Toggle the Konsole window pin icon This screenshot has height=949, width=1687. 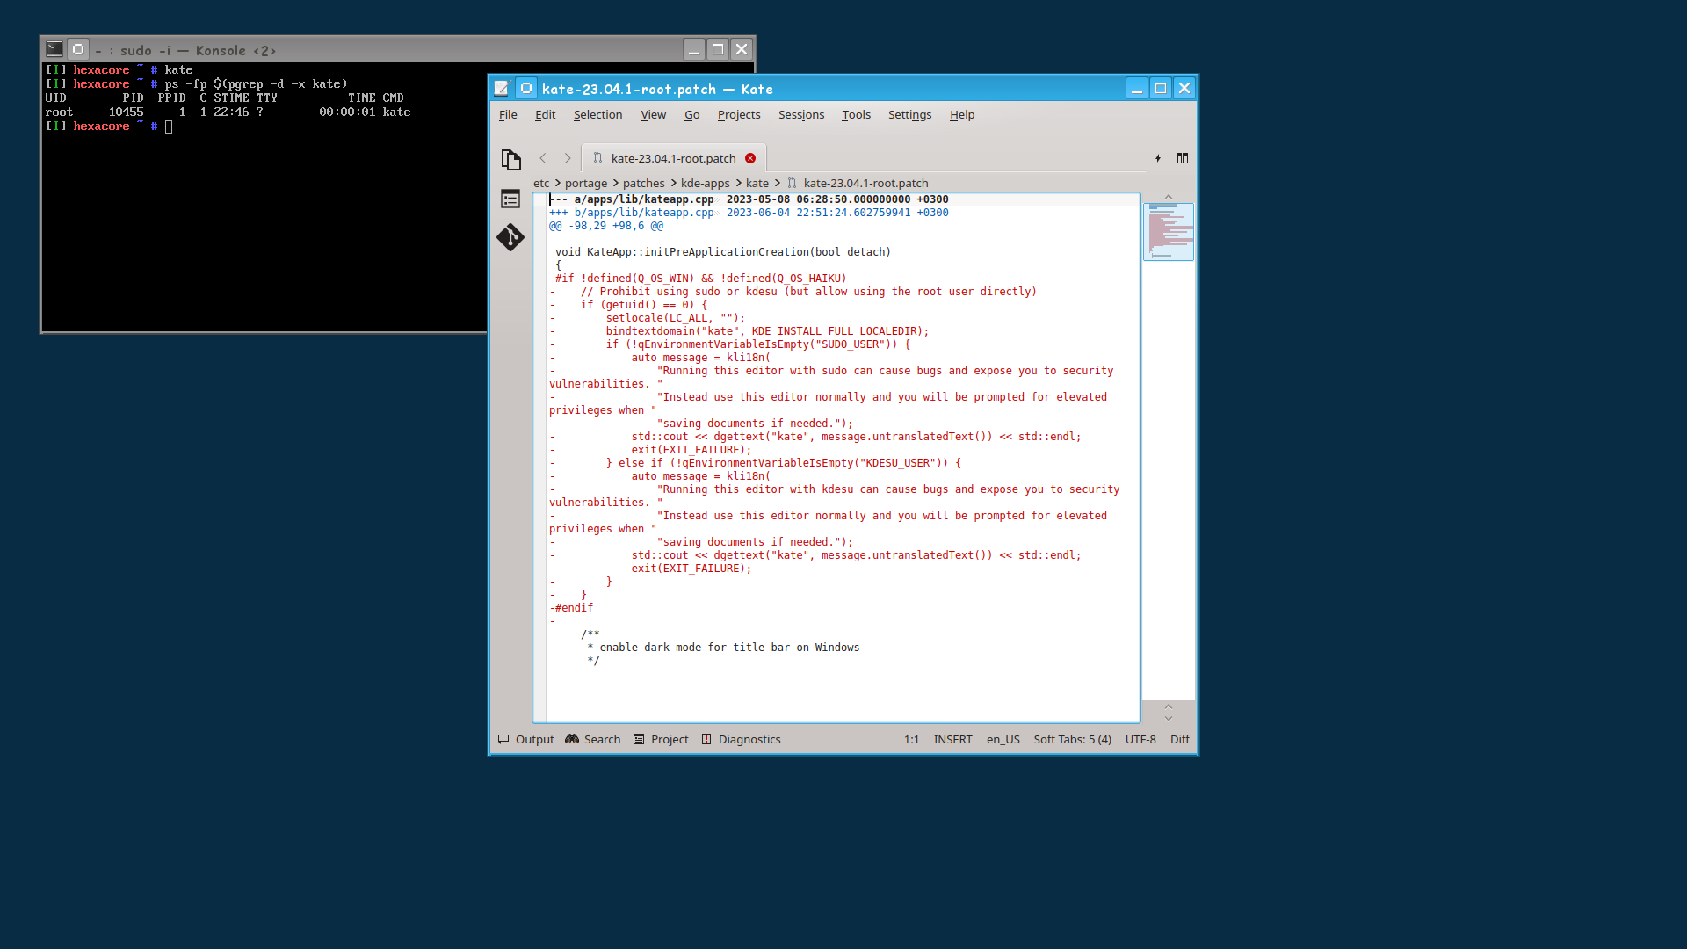pyautogui.click(x=78, y=49)
